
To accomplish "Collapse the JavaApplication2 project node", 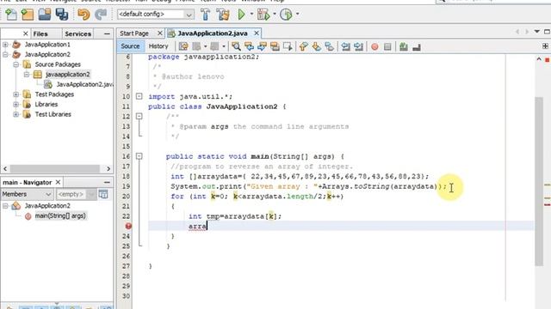I will (x=5, y=54).
